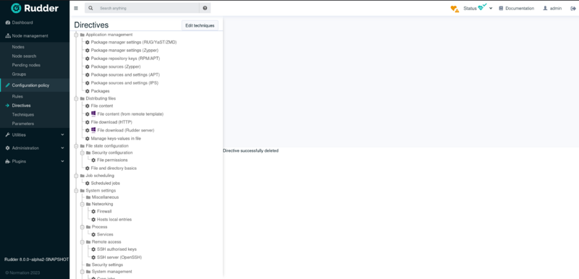Click gear icon beside Scheduled jobs
The image size is (579, 279).
tap(88, 183)
